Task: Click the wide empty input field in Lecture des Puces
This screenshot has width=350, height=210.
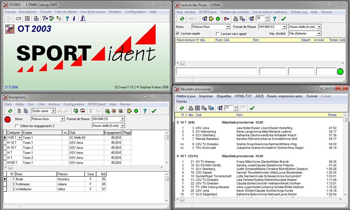Action: point(217,71)
